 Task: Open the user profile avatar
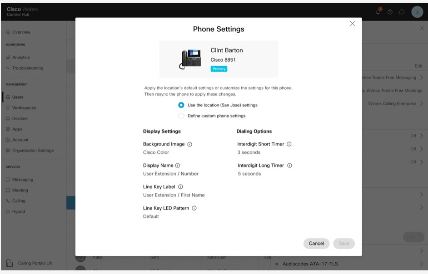[417, 12]
